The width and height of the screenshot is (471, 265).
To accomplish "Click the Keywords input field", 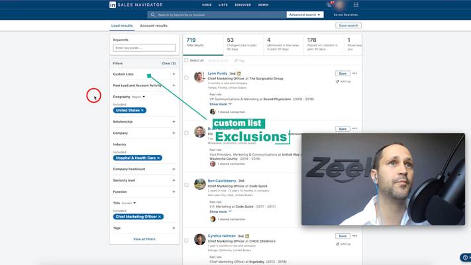I will (144, 48).
